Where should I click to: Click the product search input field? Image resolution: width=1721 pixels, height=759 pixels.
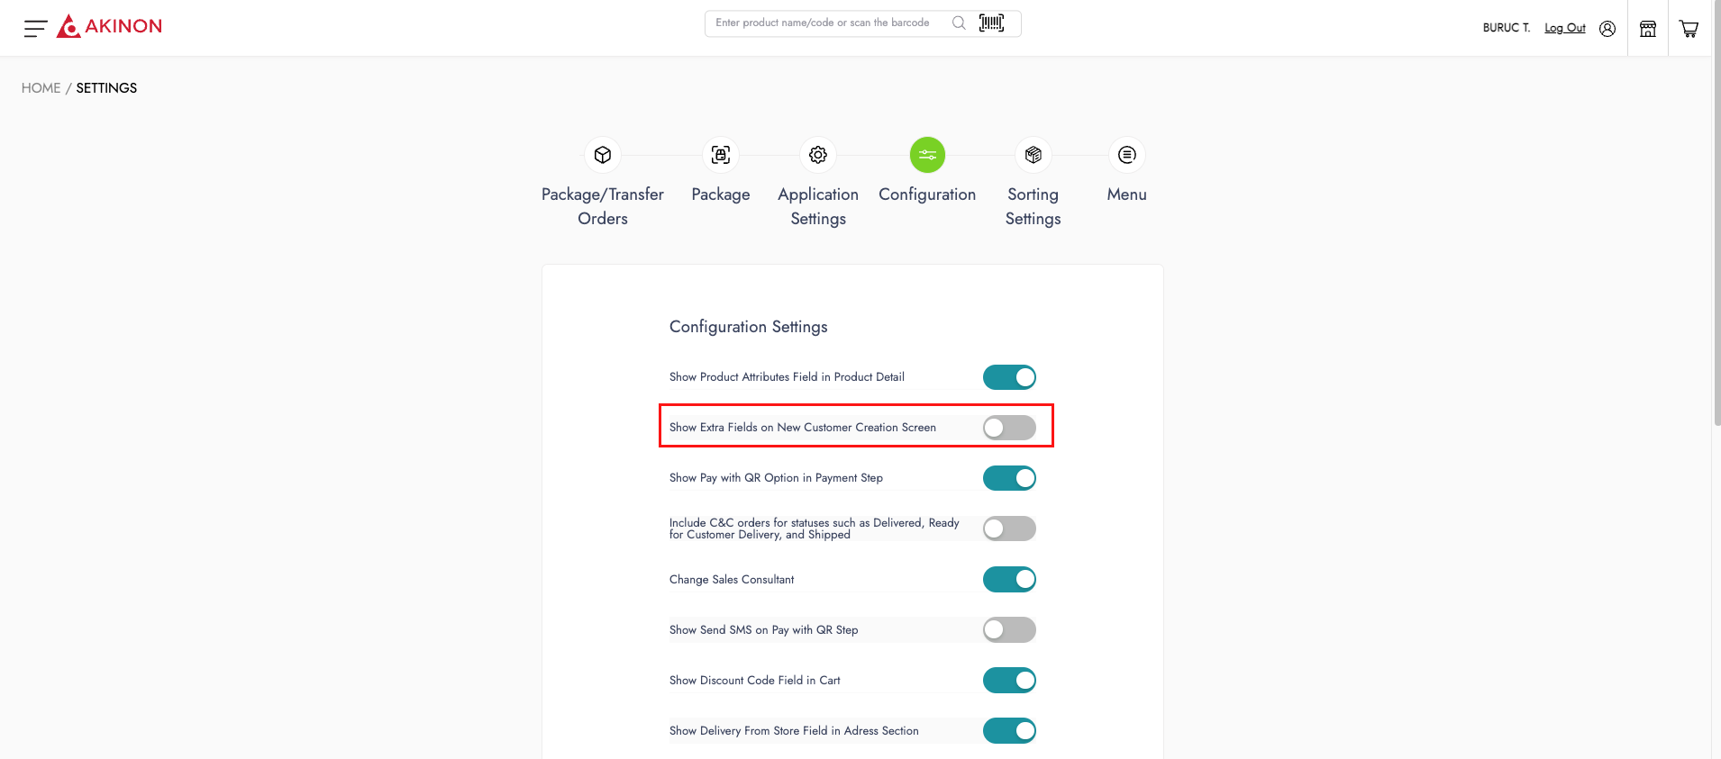824,23
